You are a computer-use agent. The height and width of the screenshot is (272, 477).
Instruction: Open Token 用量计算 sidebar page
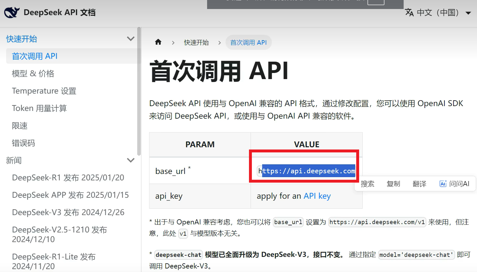pyautogui.click(x=39, y=108)
